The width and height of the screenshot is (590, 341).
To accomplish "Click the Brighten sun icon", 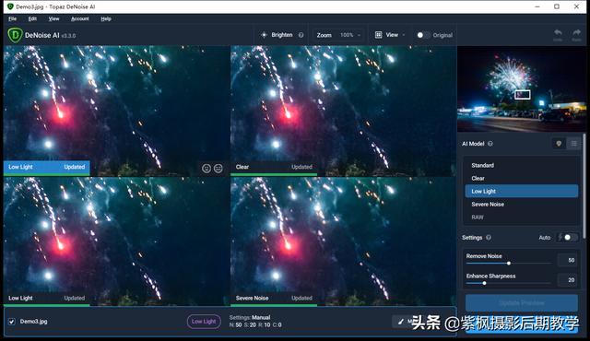I will 265,35.
